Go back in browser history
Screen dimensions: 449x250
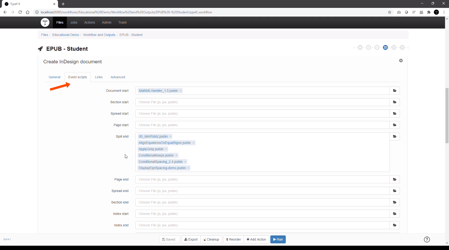point(5,12)
